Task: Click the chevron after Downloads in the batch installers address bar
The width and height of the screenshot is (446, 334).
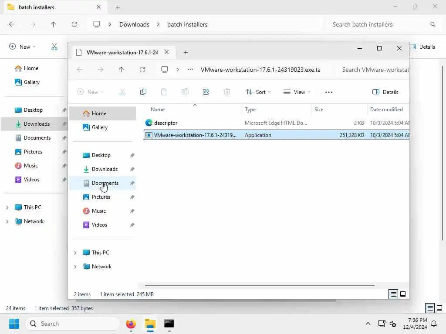Action: (x=158, y=24)
